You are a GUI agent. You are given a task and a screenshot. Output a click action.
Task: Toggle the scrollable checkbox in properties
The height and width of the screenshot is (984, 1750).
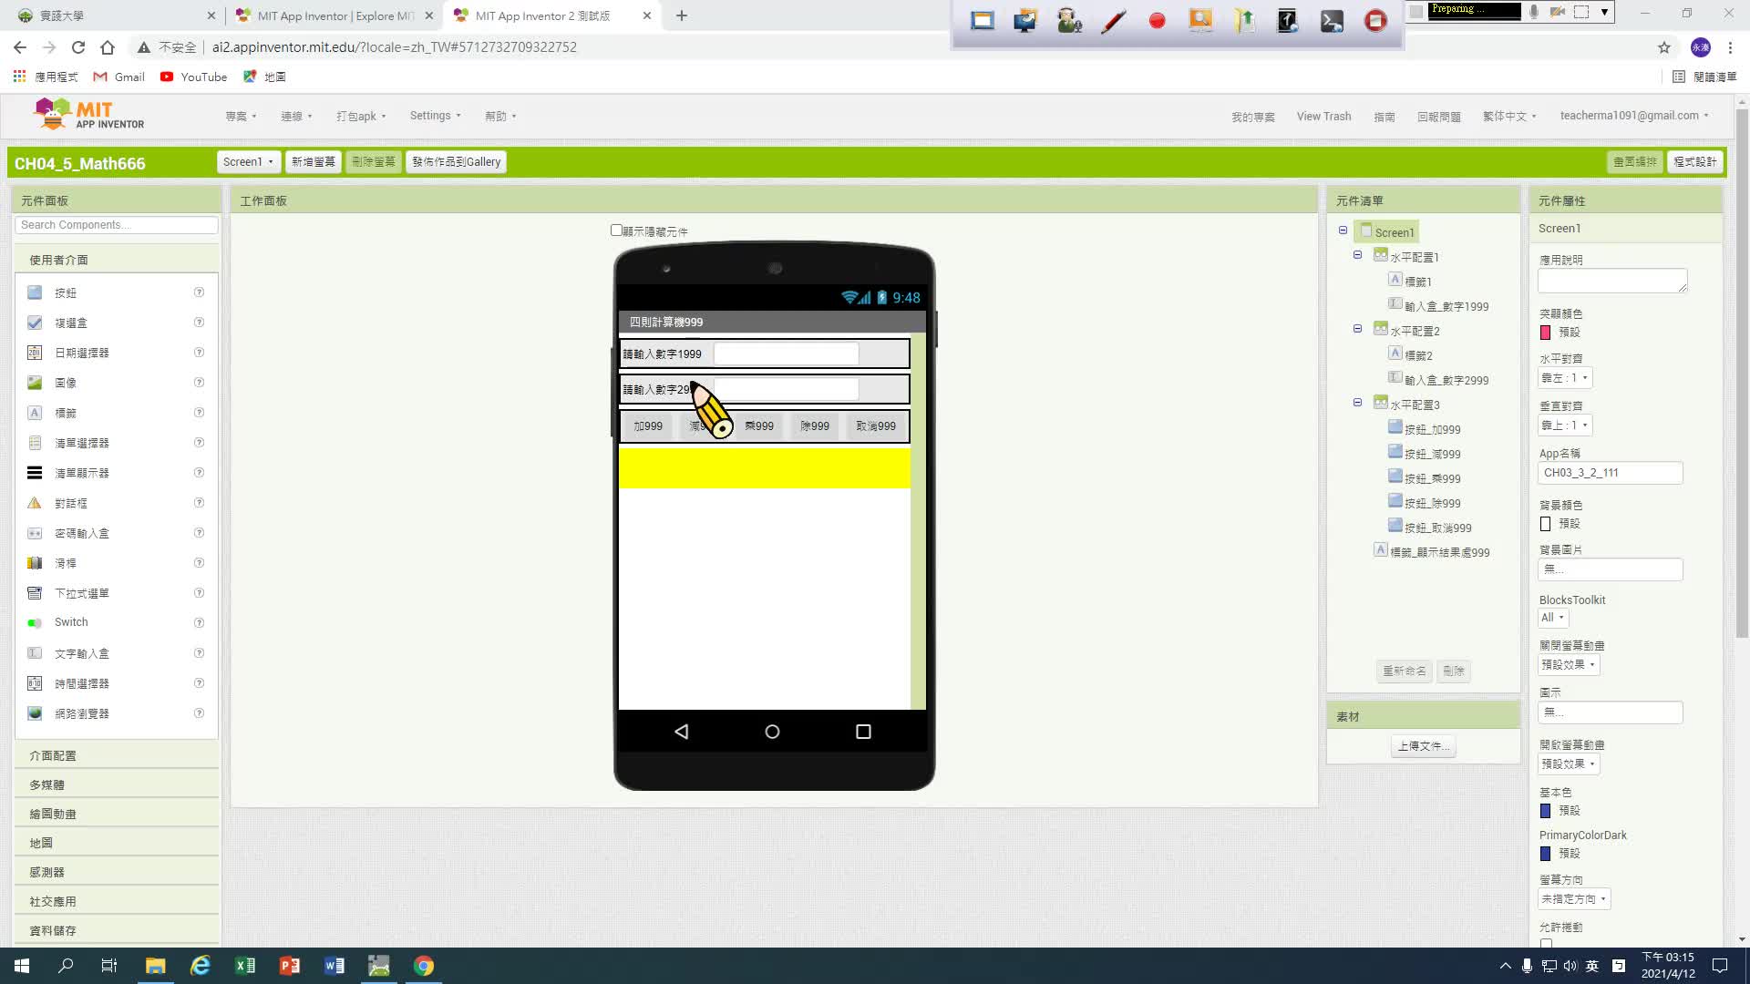(x=1546, y=944)
